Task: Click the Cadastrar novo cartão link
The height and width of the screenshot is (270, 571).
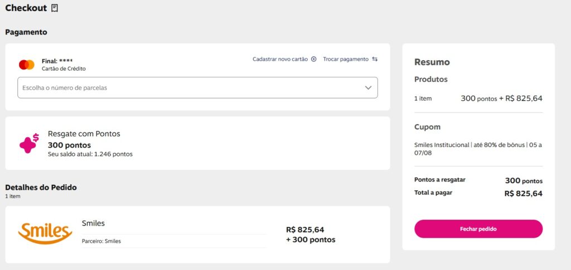Action: click(280, 59)
